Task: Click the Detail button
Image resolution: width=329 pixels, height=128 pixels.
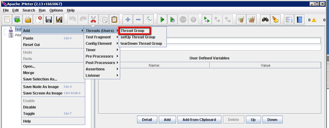Action: tap(147, 120)
